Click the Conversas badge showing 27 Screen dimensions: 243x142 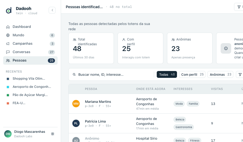[x=52, y=52]
